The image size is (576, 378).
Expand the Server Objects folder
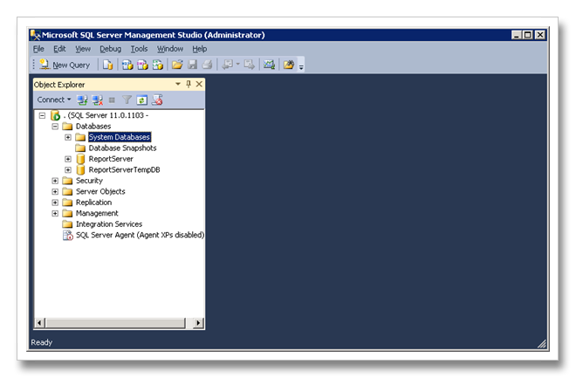click(x=55, y=192)
